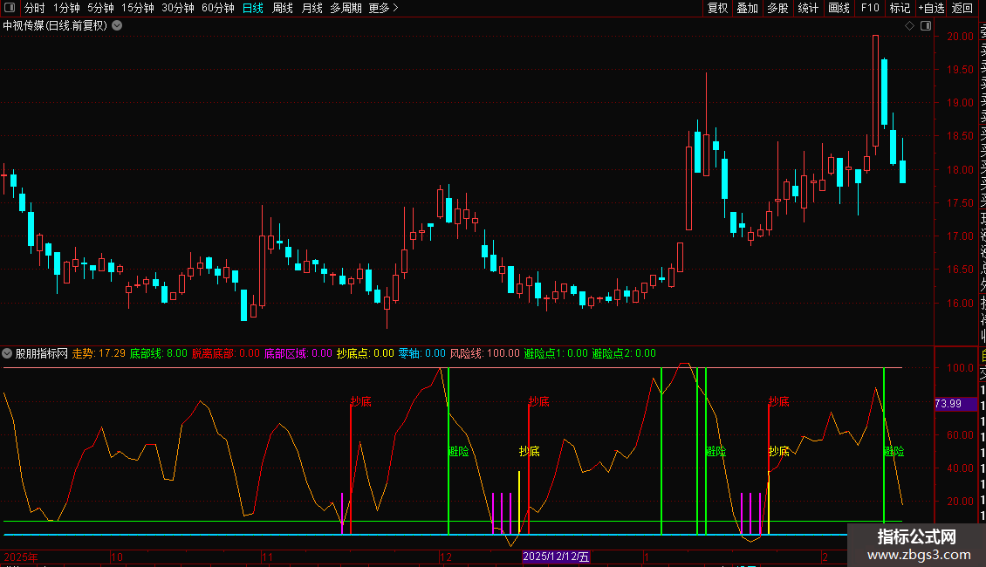Open the 复权 adjustment menu
986x567 pixels.
click(x=717, y=8)
